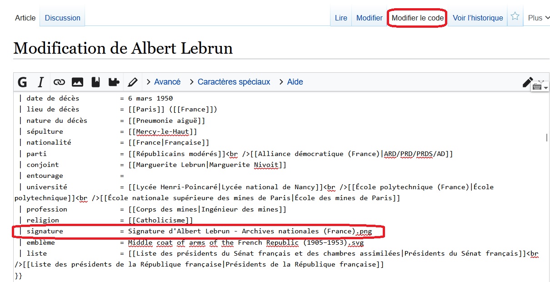Switch to the Discussion tab

pyautogui.click(x=63, y=18)
